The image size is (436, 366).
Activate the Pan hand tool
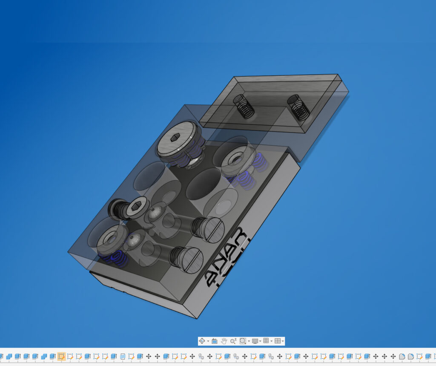[x=224, y=341]
